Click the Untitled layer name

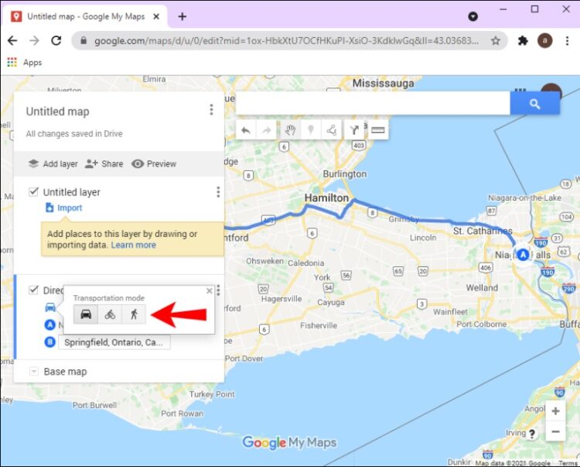[72, 192]
